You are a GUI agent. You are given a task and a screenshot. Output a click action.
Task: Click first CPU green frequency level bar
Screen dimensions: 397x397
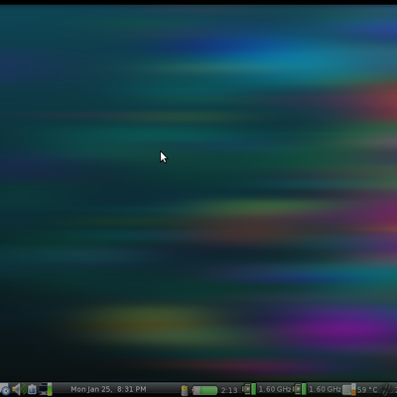(254, 389)
